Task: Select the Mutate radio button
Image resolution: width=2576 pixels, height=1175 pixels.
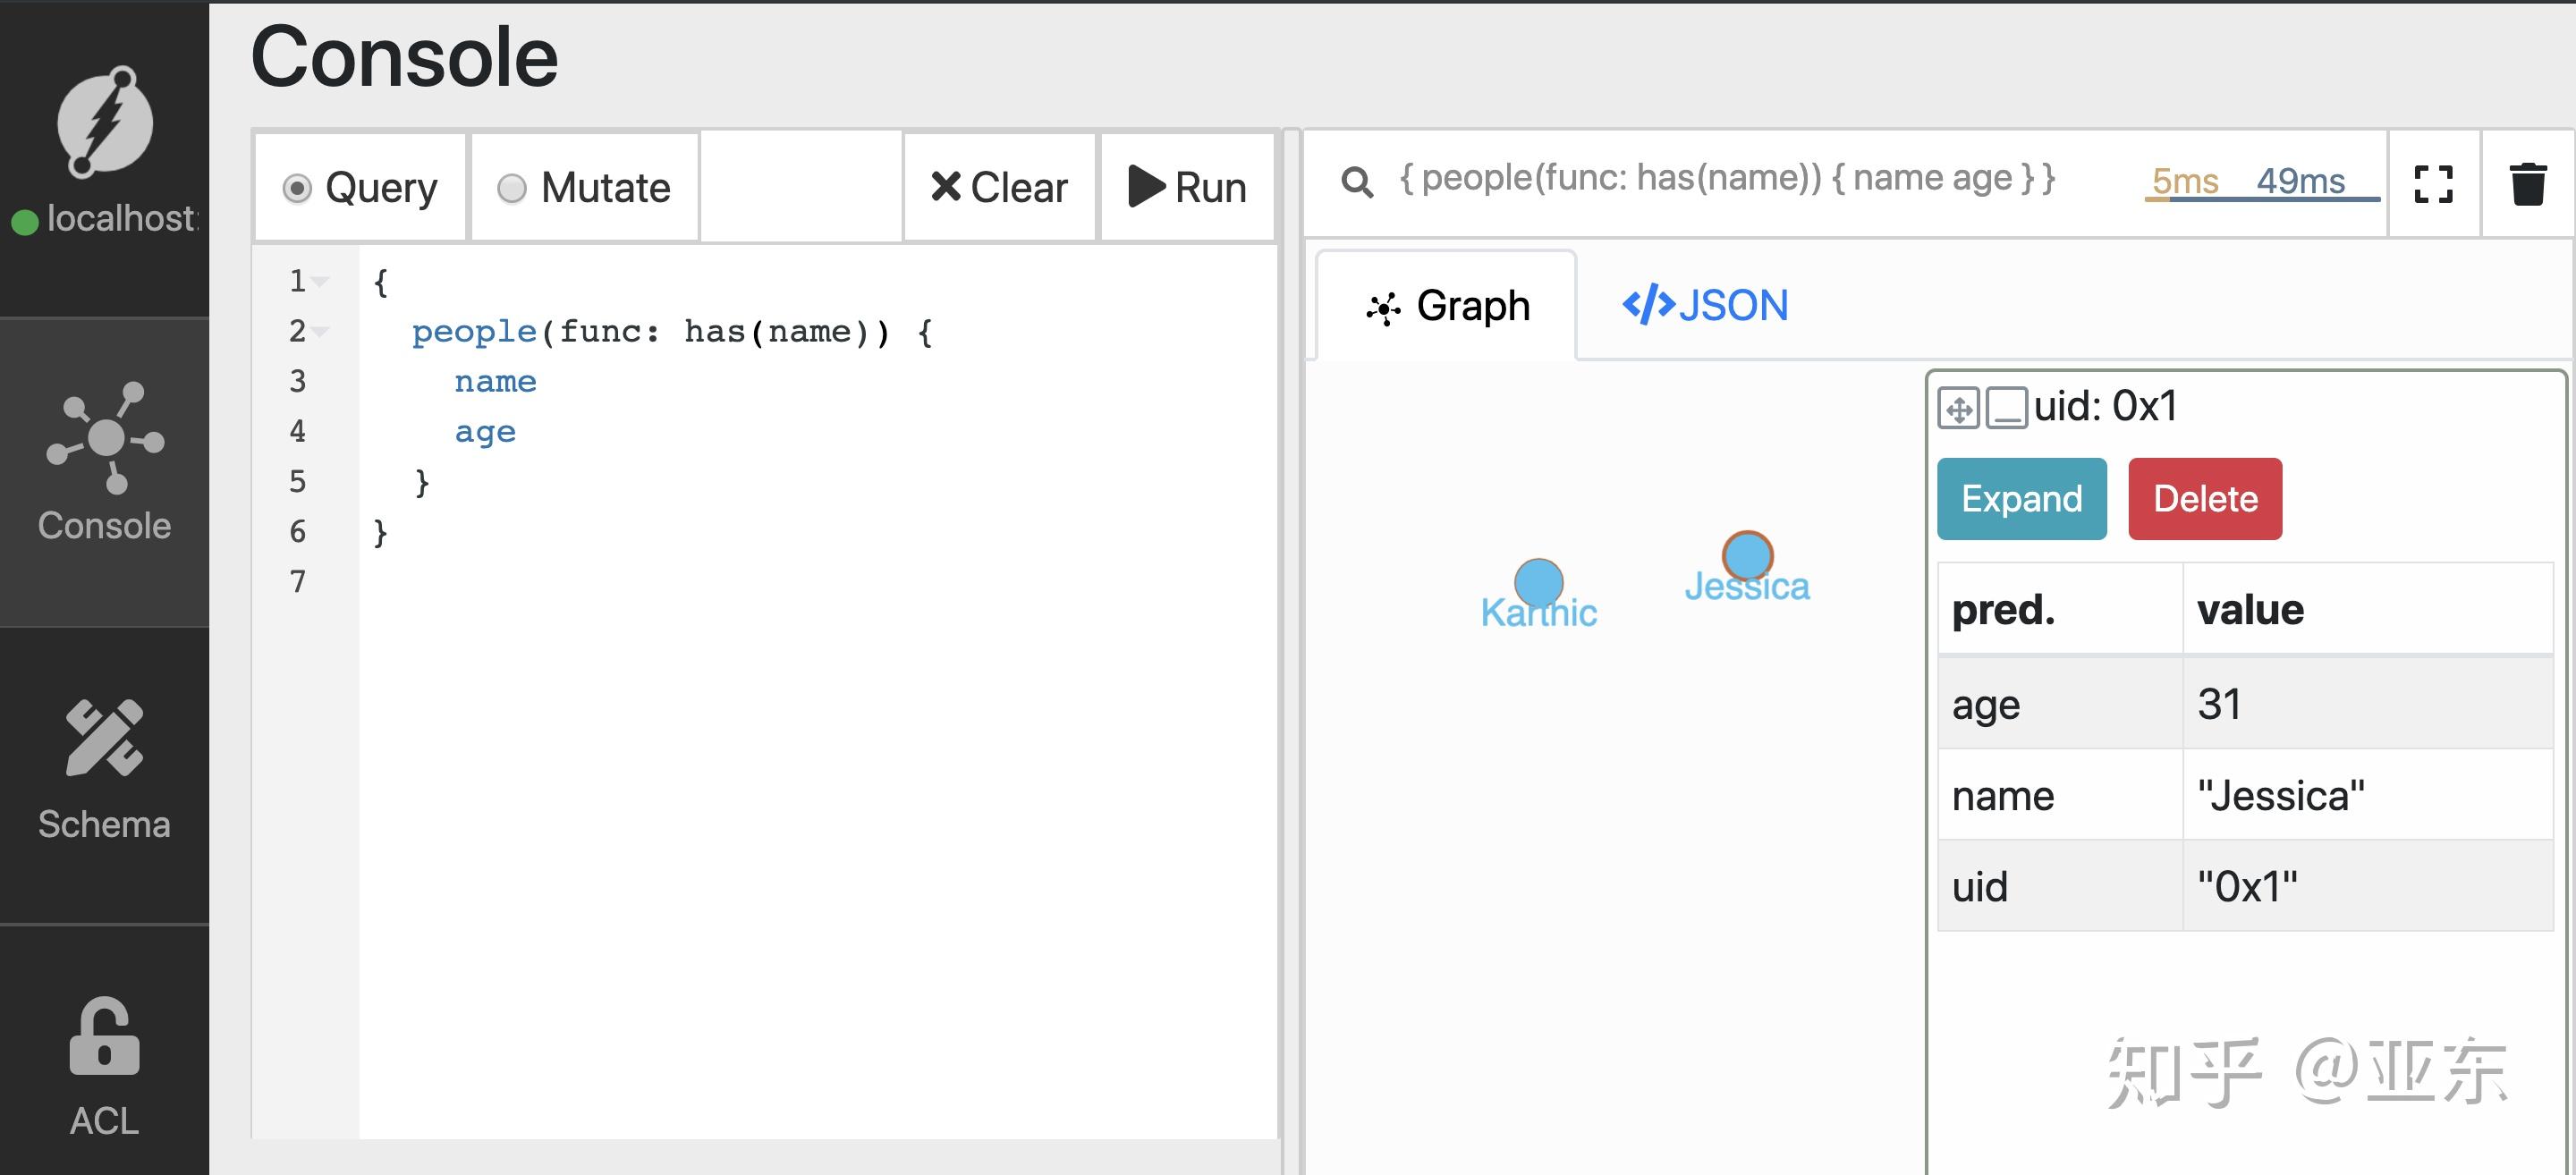Action: 511,188
